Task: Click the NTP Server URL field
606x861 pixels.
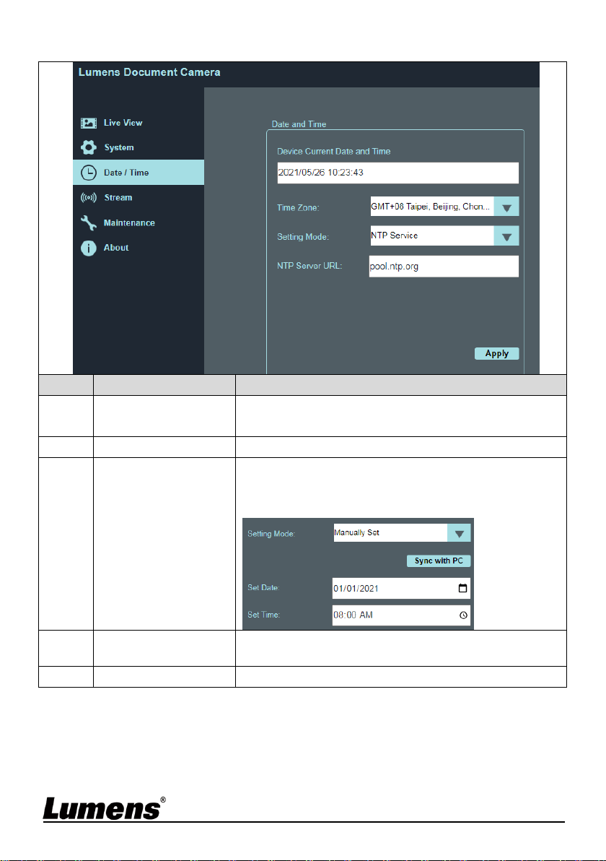Action: tap(444, 267)
